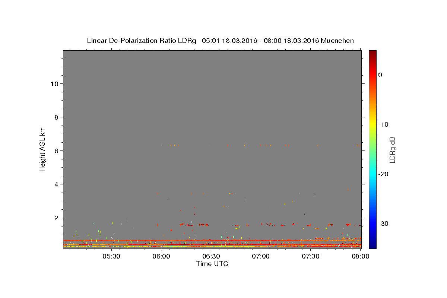Click the 06:30 time tick label

[211, 256]
